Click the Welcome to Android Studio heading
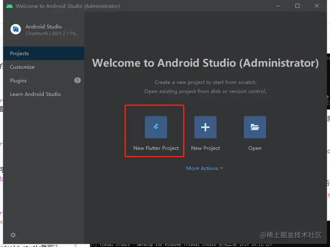The image size is (330, 247). (205, 63)
